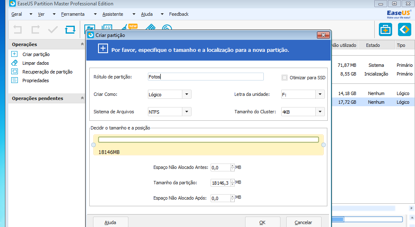The height and width of the screenshot is (227, 415).
Task: Click the Espaço Não Alocado Após field
Action: tap(221, 198)
